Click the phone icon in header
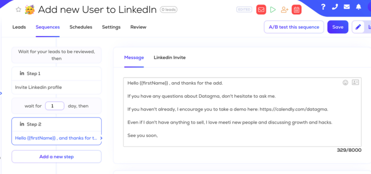Screen dimensions: 371x174 point(335,7)
